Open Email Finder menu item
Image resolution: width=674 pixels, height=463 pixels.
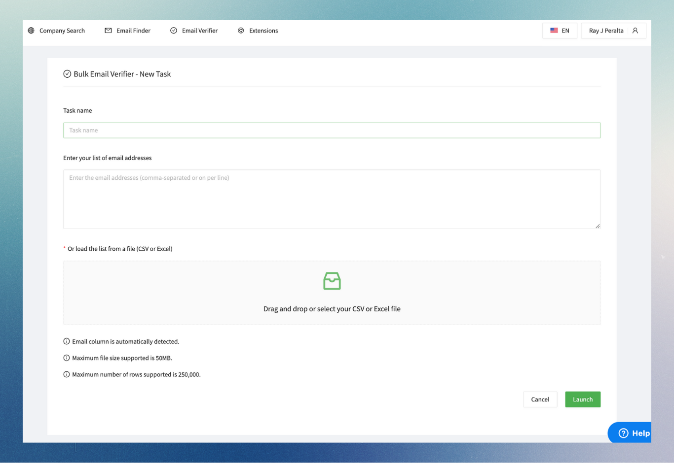[x=128, y=31]
